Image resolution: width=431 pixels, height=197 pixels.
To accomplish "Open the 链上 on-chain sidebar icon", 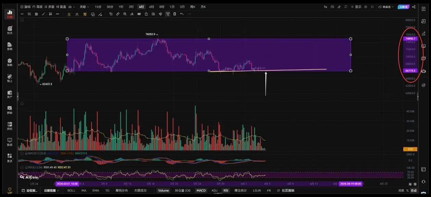I will tap(10, 78).
